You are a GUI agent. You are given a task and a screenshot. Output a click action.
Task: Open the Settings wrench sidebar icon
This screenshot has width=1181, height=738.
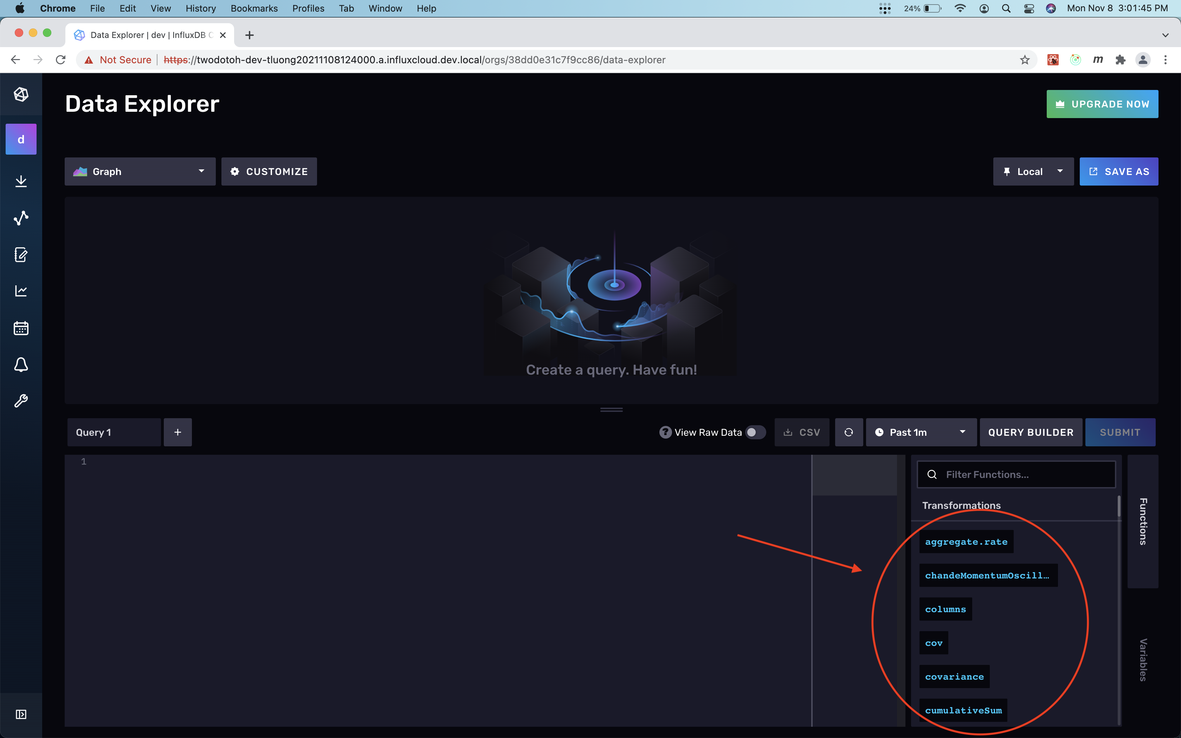pyautogui.click(x=21, y=401)
